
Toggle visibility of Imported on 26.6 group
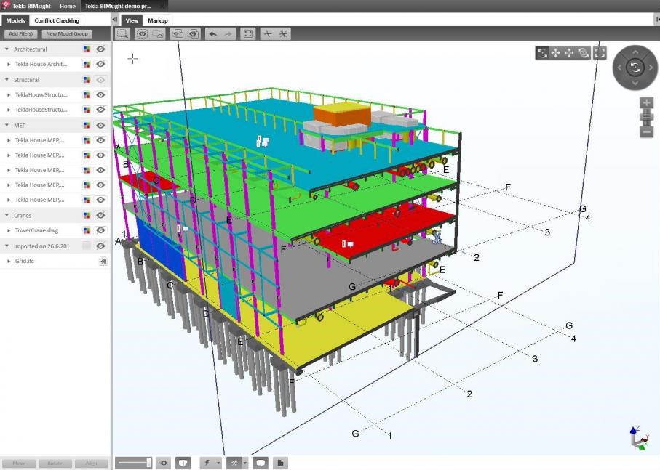(x=100, y=246)
